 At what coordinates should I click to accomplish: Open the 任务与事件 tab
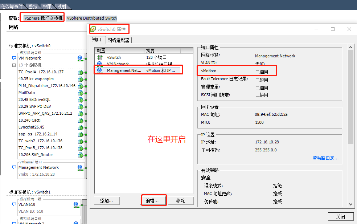tap(12, 7)
